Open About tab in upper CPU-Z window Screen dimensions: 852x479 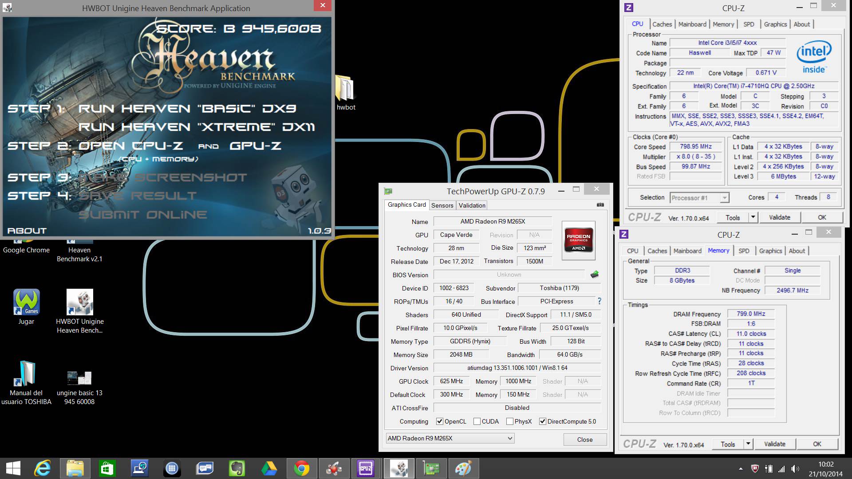pyautogui.click(x=801, y=24)
